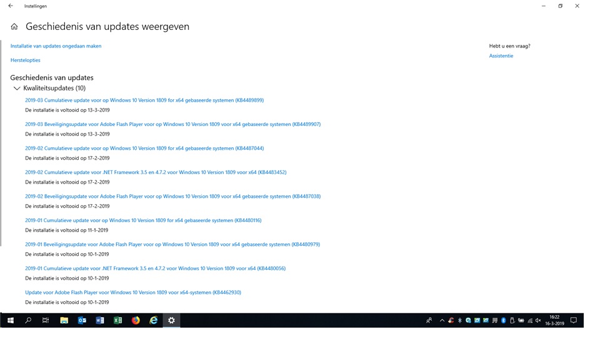Screen dimensions: 600x337
Task: Open Flash Player security update KB4487038
Action: tap(173, 197)
